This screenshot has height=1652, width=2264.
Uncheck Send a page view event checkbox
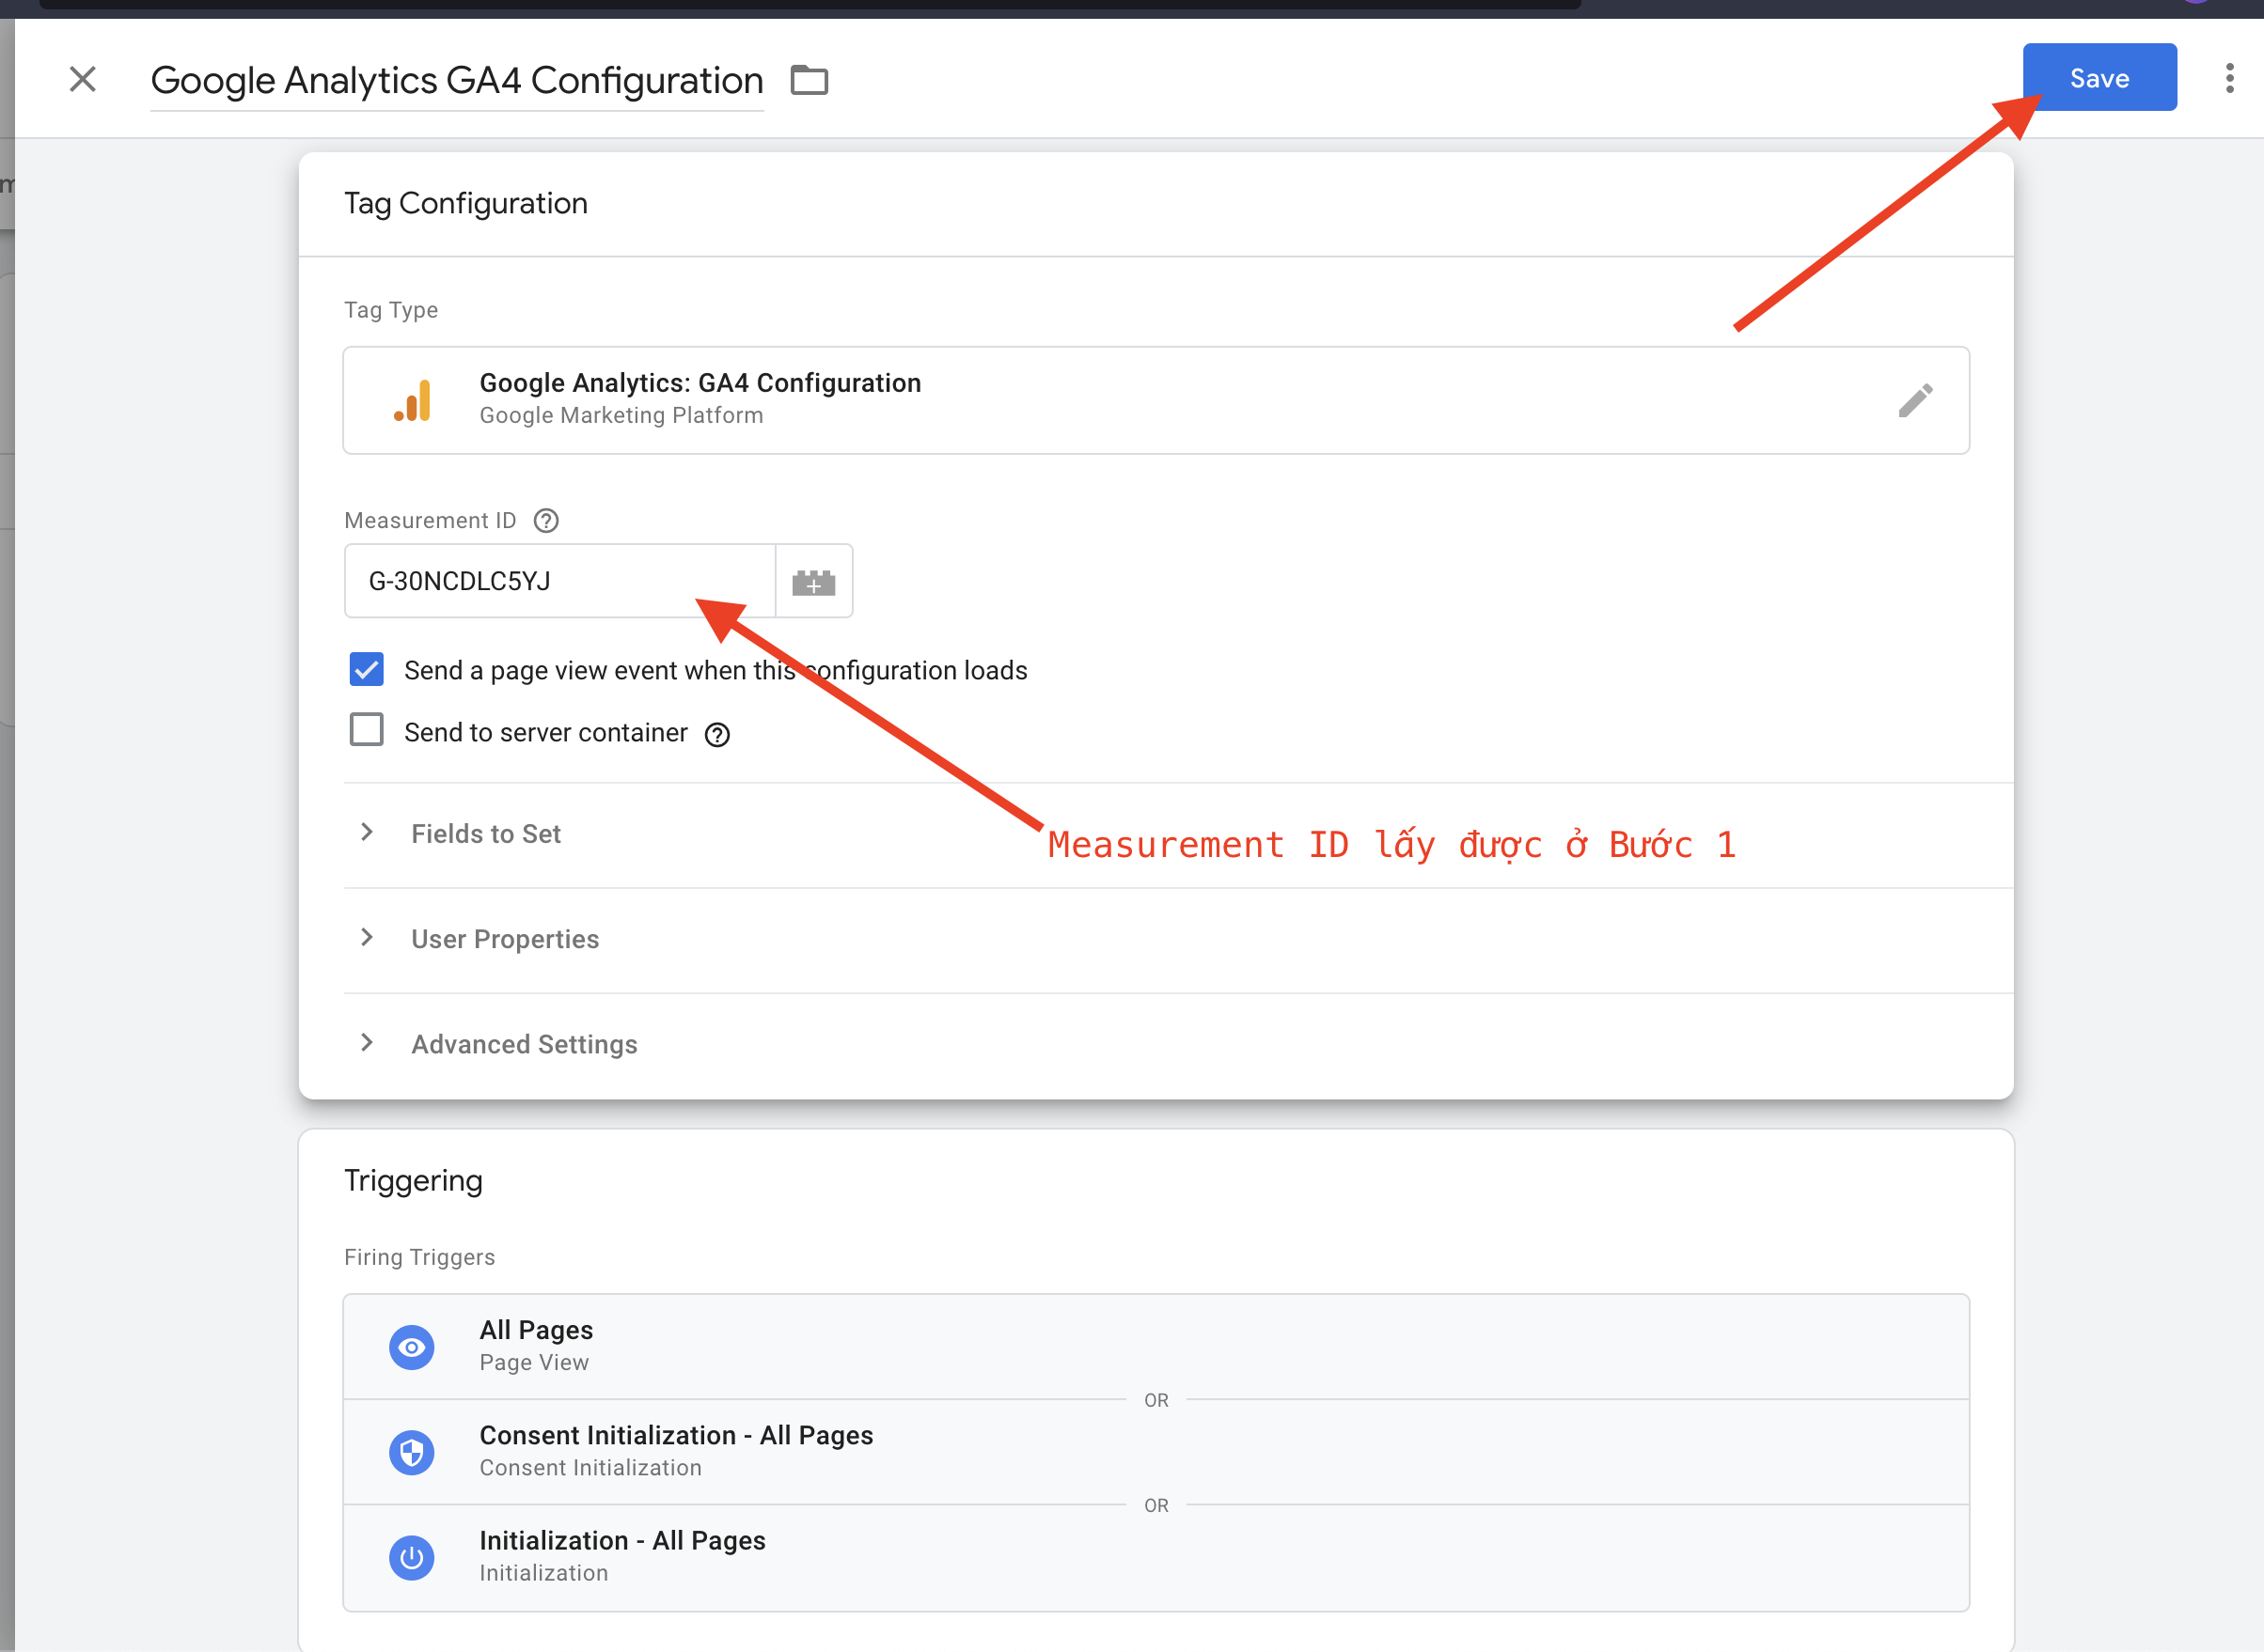368,669
